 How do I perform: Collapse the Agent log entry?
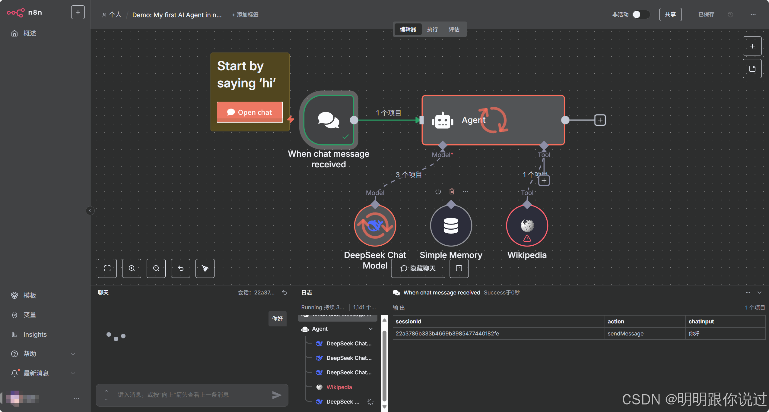click(370, 329)
